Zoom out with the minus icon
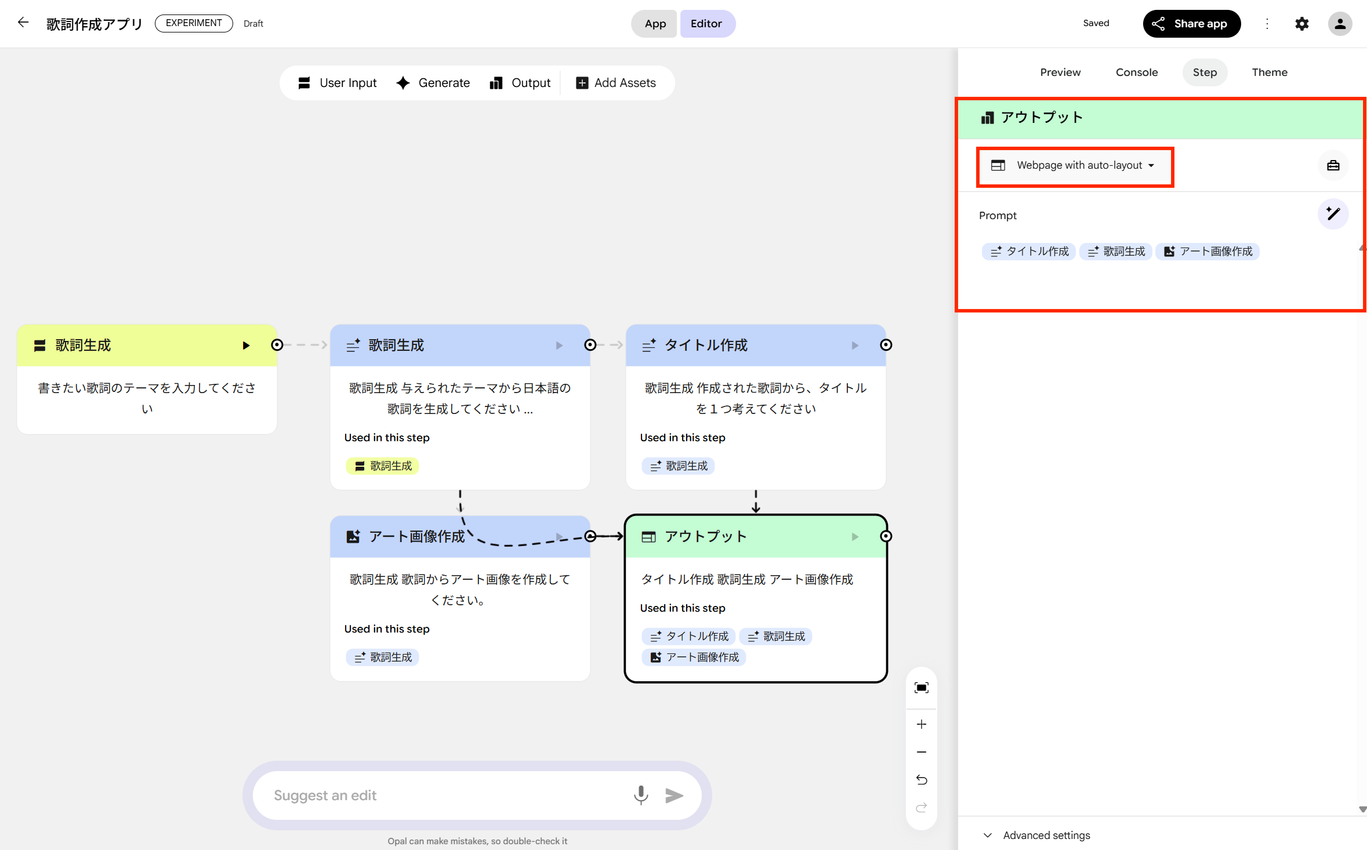Screen dimensions: 1367x850 [x=921, y=752]
